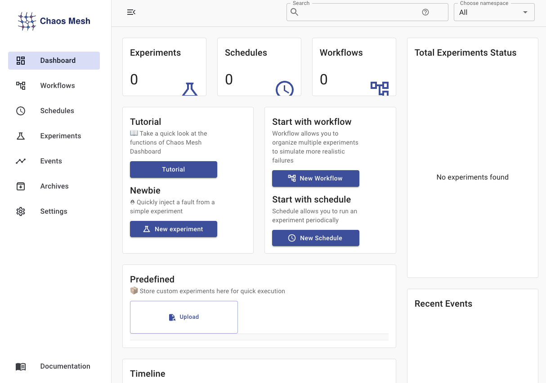Focus the Search input field
This screenshot has height=383, width=546.
360,13
